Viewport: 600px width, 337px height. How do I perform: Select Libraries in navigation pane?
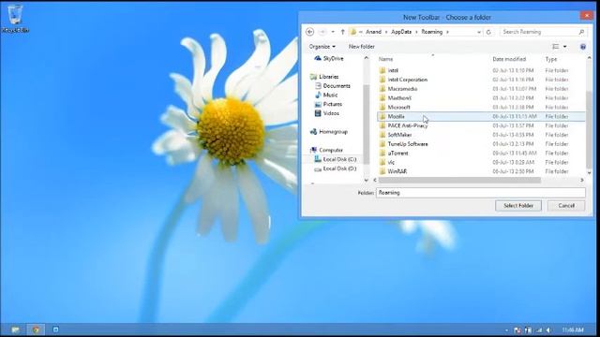pos(324,77)
